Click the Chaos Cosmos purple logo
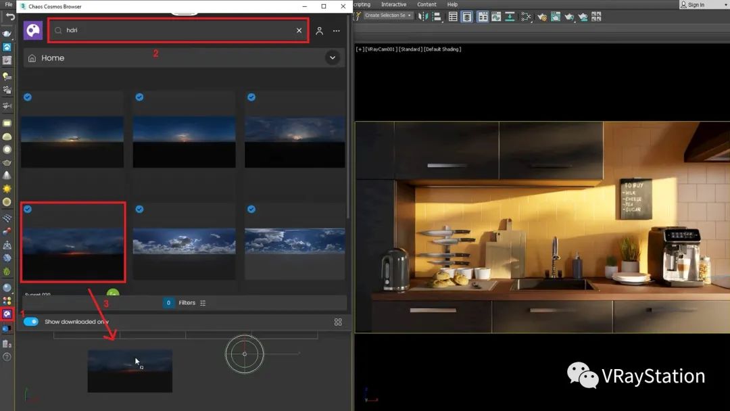Viewport: 730px width, 411px height. 33,30
